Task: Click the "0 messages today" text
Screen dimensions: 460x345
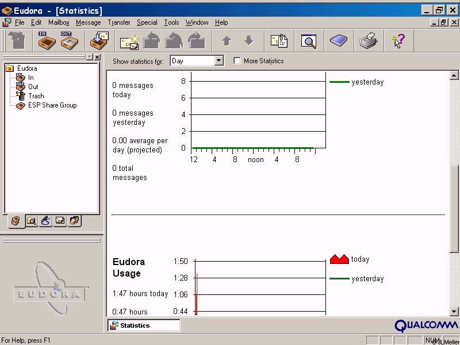Action: 133,90
